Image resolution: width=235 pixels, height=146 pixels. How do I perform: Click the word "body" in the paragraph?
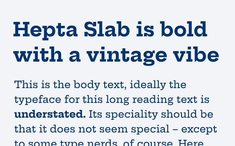tap(87, 85)
